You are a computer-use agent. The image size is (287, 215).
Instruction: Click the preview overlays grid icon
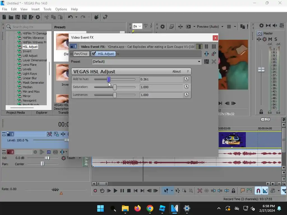pos(229,27)
